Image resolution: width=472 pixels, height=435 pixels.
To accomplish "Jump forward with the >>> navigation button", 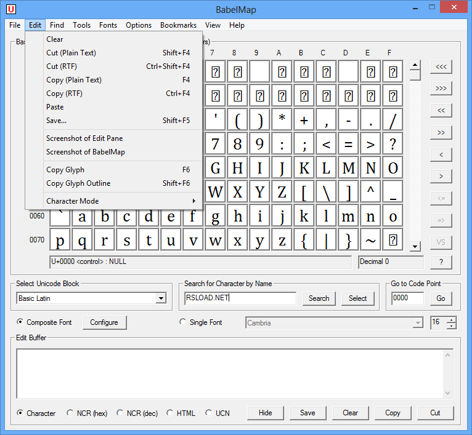I will [x=441, y=89].
